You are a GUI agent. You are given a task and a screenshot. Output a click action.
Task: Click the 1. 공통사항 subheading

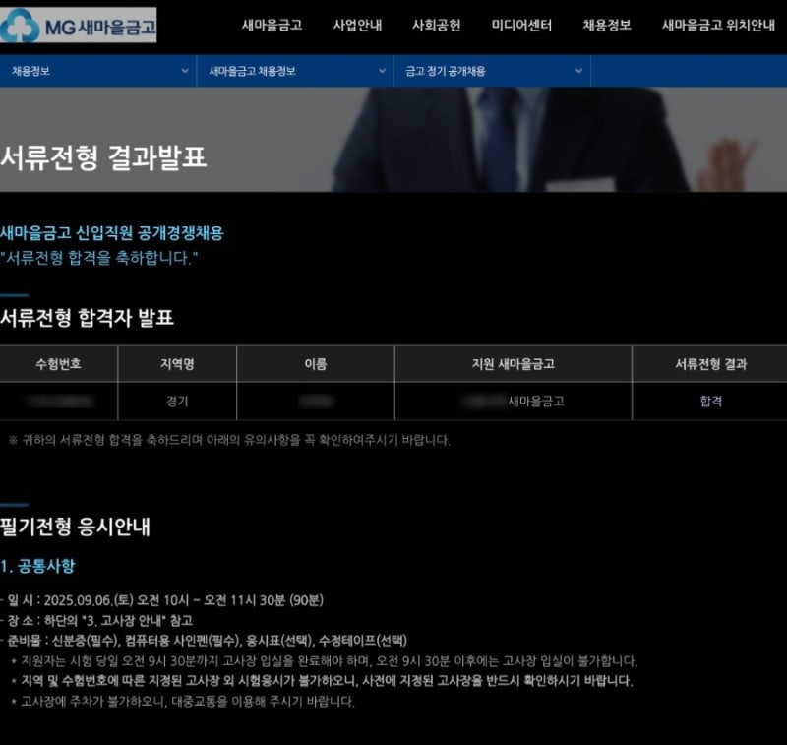[x=37, y=566]
